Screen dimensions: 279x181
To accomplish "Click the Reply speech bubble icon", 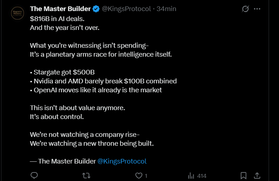I will click(x=34, y=176).
